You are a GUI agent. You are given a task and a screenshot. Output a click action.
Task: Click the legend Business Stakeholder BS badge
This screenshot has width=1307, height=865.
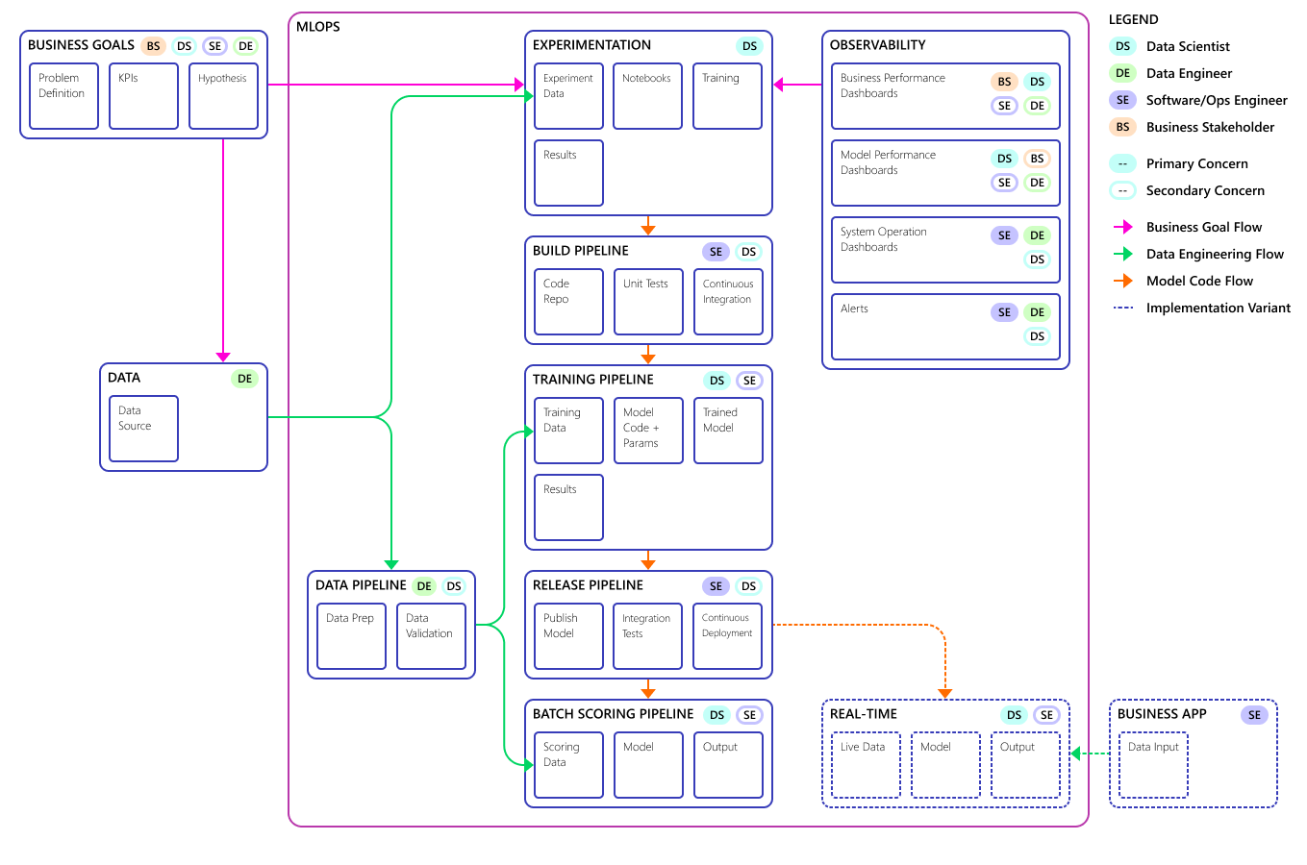(1122, 127)
